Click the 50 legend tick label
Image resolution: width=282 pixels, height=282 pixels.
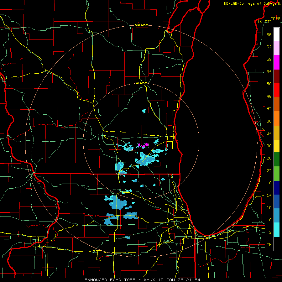tap(269, 84)
